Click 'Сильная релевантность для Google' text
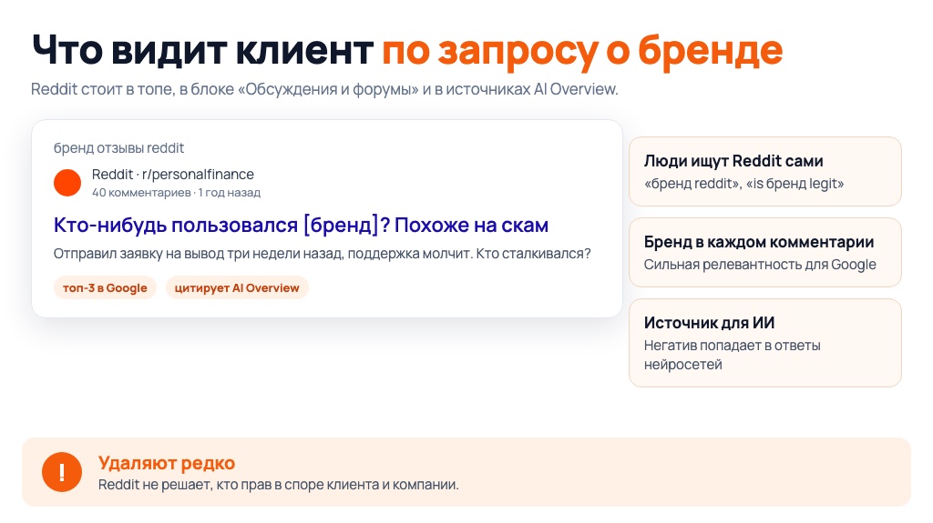Image resolution: width=933 pixels, height=523 pixels. (760, 265)
